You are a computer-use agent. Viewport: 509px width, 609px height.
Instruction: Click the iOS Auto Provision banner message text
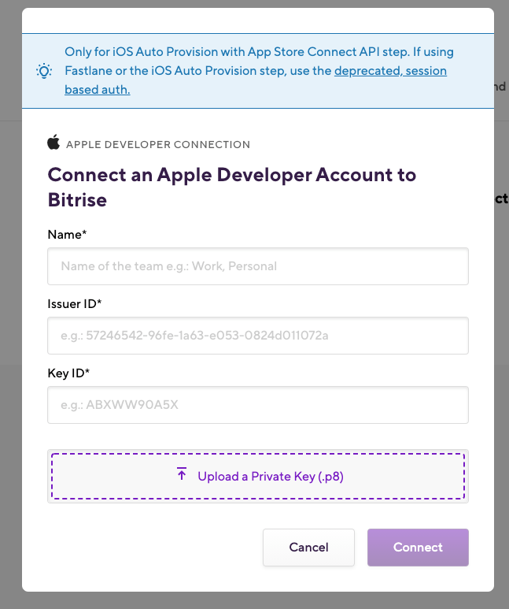(236, 52)
